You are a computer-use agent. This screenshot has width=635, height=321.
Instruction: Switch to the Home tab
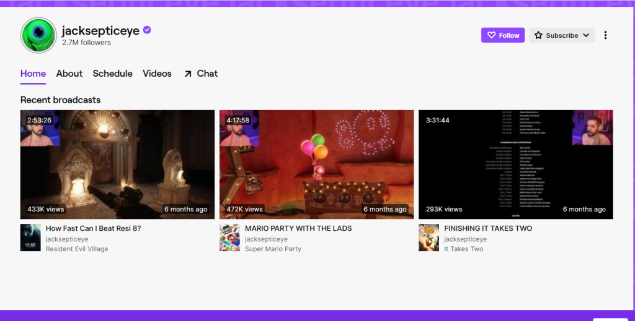click(x=33, y=74)
